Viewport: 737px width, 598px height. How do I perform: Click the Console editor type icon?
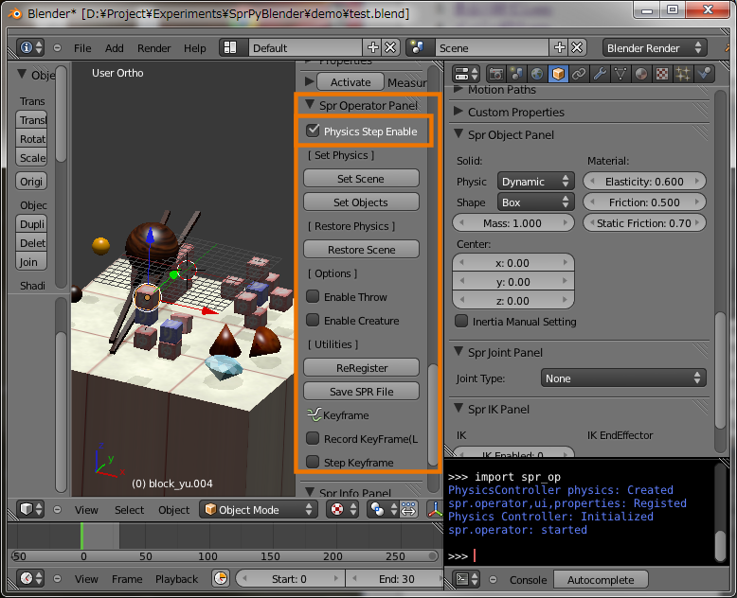[x=466, y=579]
